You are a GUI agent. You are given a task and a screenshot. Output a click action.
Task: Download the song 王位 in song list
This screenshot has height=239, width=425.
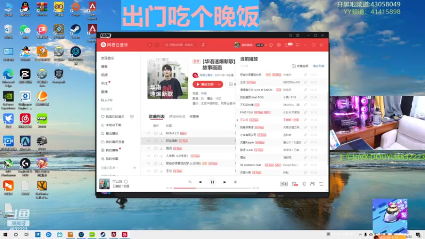click(161, 171)
